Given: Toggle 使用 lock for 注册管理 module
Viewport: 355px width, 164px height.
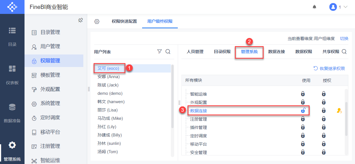Looking at the screenshot, I should pyautogui.click(x=303, y=119).
